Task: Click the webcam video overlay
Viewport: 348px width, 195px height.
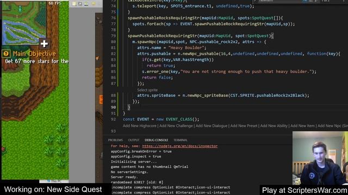Action: pos(320,158)
